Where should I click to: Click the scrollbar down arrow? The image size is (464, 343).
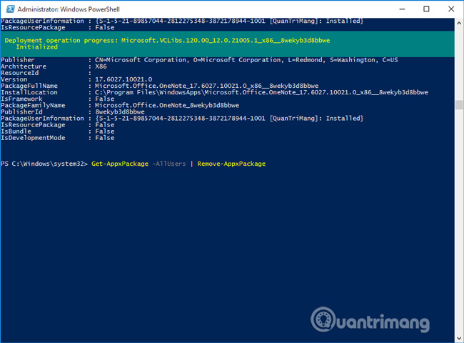(459, 338)
